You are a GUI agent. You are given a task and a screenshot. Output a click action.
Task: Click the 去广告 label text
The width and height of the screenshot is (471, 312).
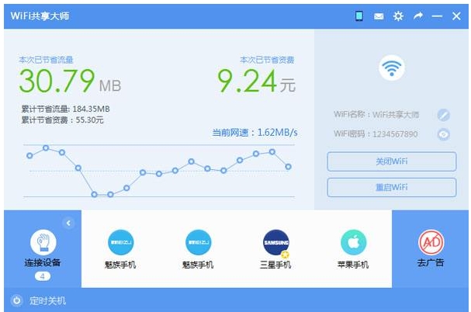click(431, 262)
